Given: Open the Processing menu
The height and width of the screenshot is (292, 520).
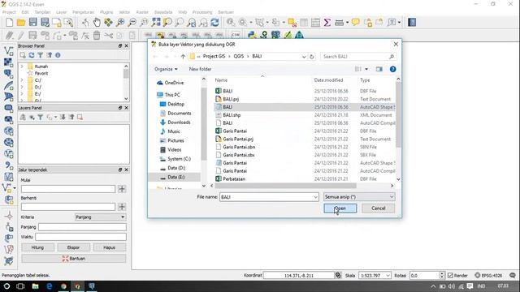Looking at the screenshot, I should click(x=202, y=12).
